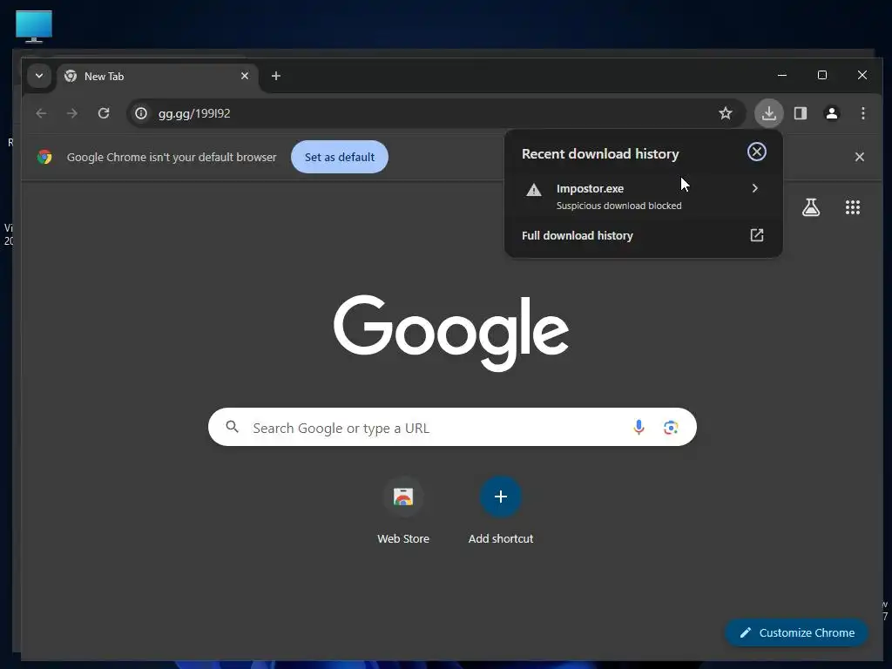The image size is (892, 669).
Task: Select the New Tab tab
Action: click(x=158, y=77)
